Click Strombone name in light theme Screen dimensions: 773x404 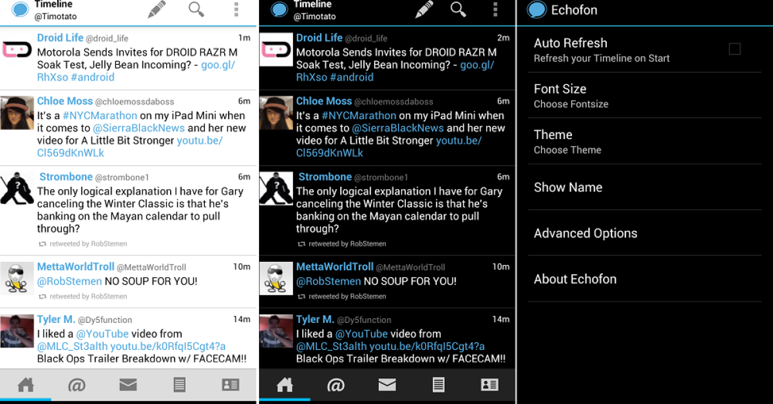click(x=66, y=176)
